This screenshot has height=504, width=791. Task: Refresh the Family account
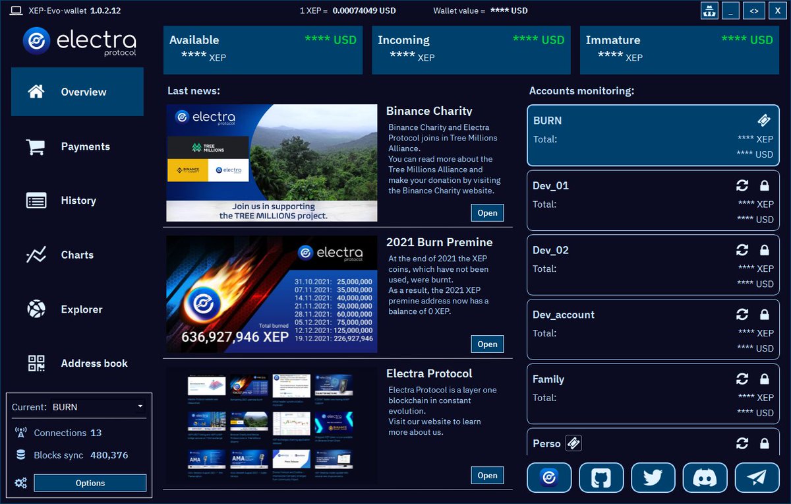coord(742,379)
